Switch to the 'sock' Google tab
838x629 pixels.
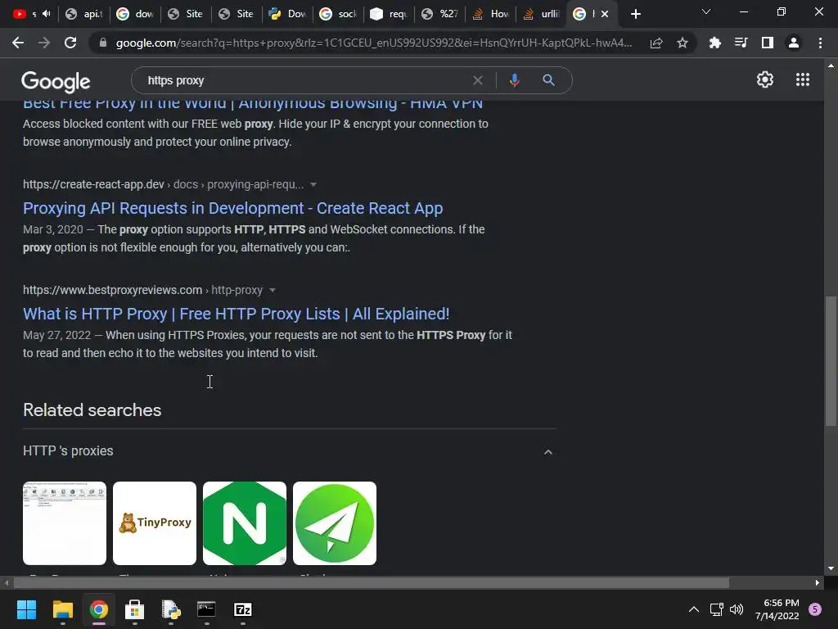point(339,14)
